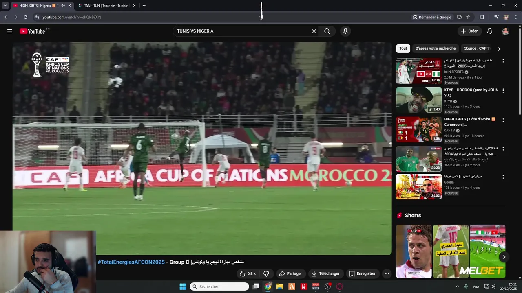
Task: Bookmark this page with star icon
Action: pyautogui.click(x=468, y=17)
